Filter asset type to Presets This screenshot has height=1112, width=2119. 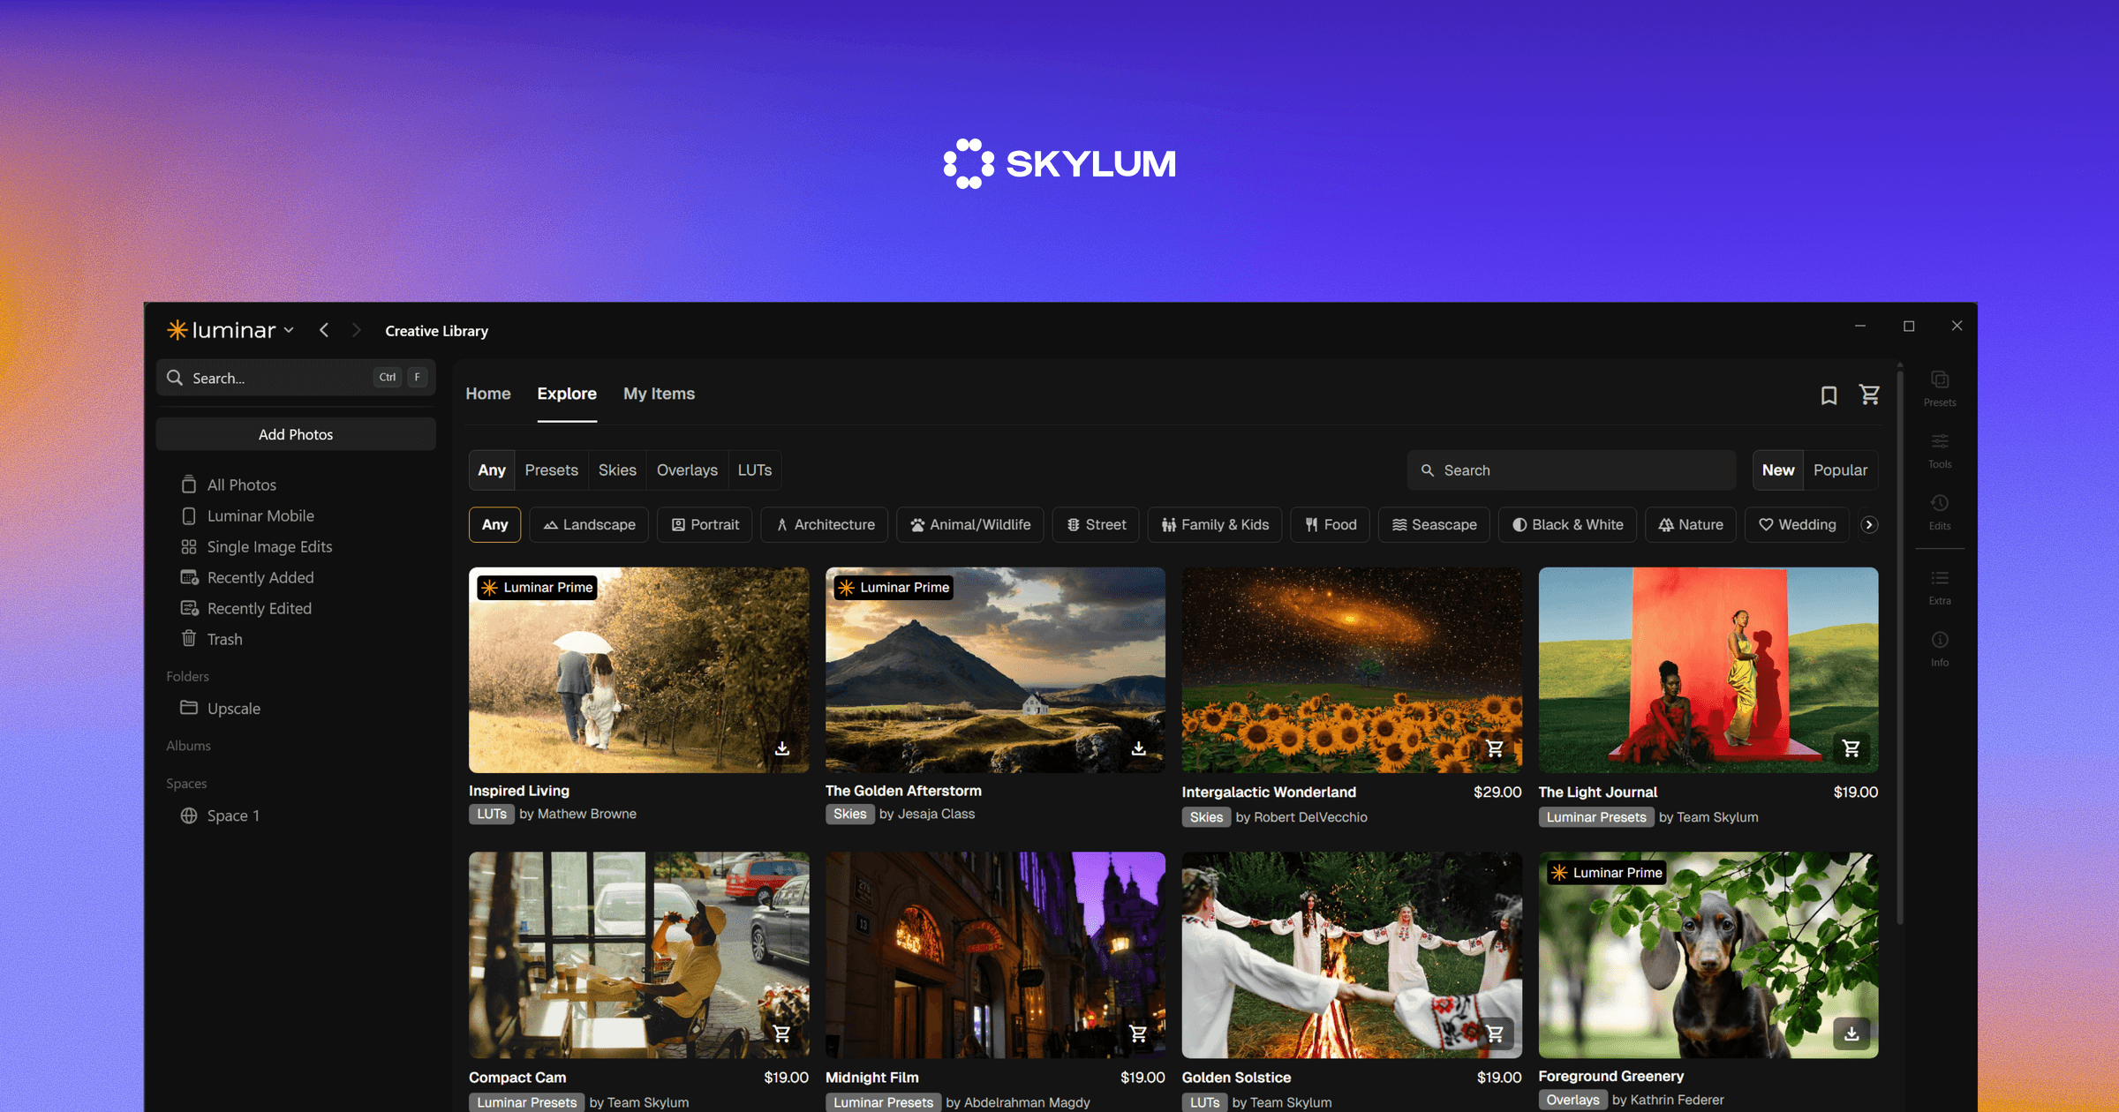pos(551,470)
